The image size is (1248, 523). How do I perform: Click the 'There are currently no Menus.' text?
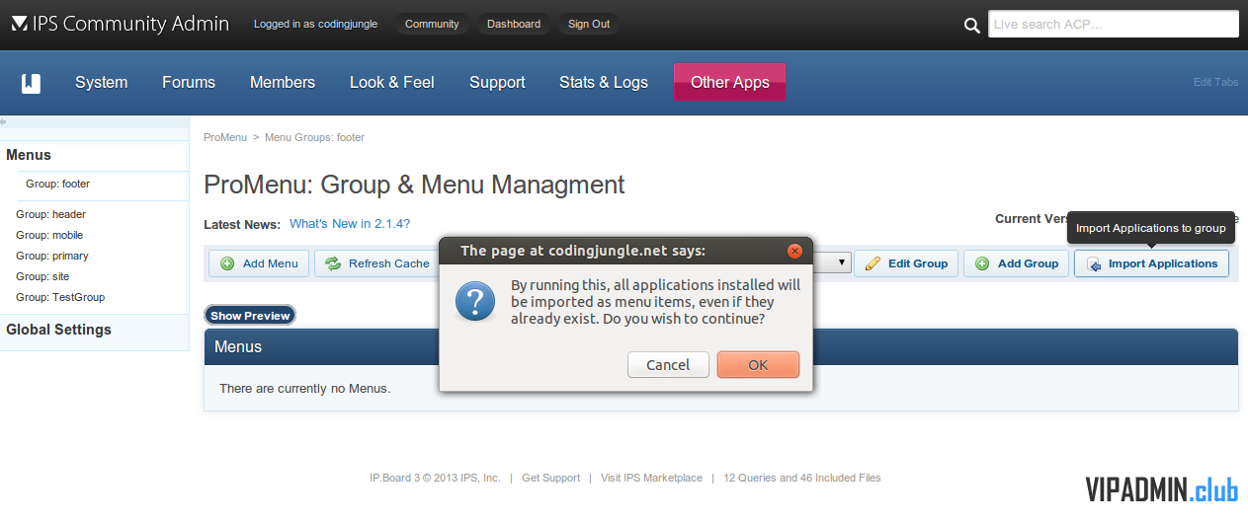[304, 389]
